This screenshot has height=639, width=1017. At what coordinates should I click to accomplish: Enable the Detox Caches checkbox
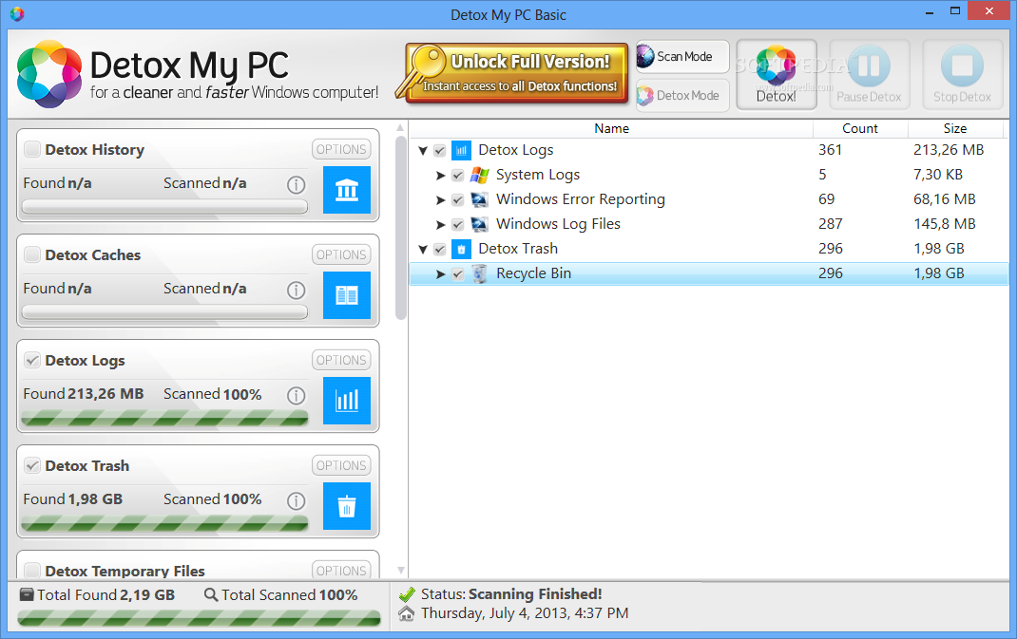coord(31,254)
